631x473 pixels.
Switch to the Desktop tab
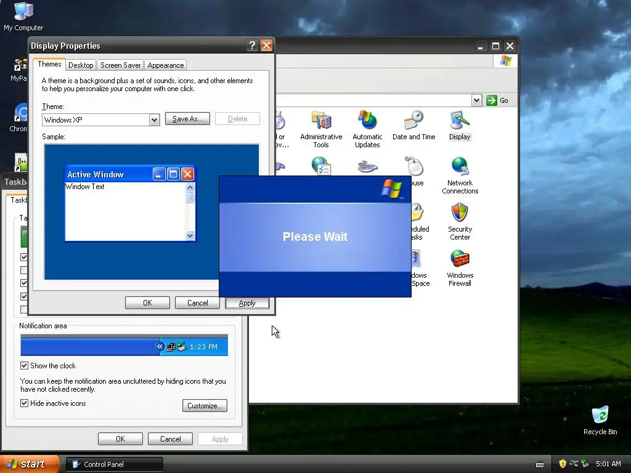(81, 65)
